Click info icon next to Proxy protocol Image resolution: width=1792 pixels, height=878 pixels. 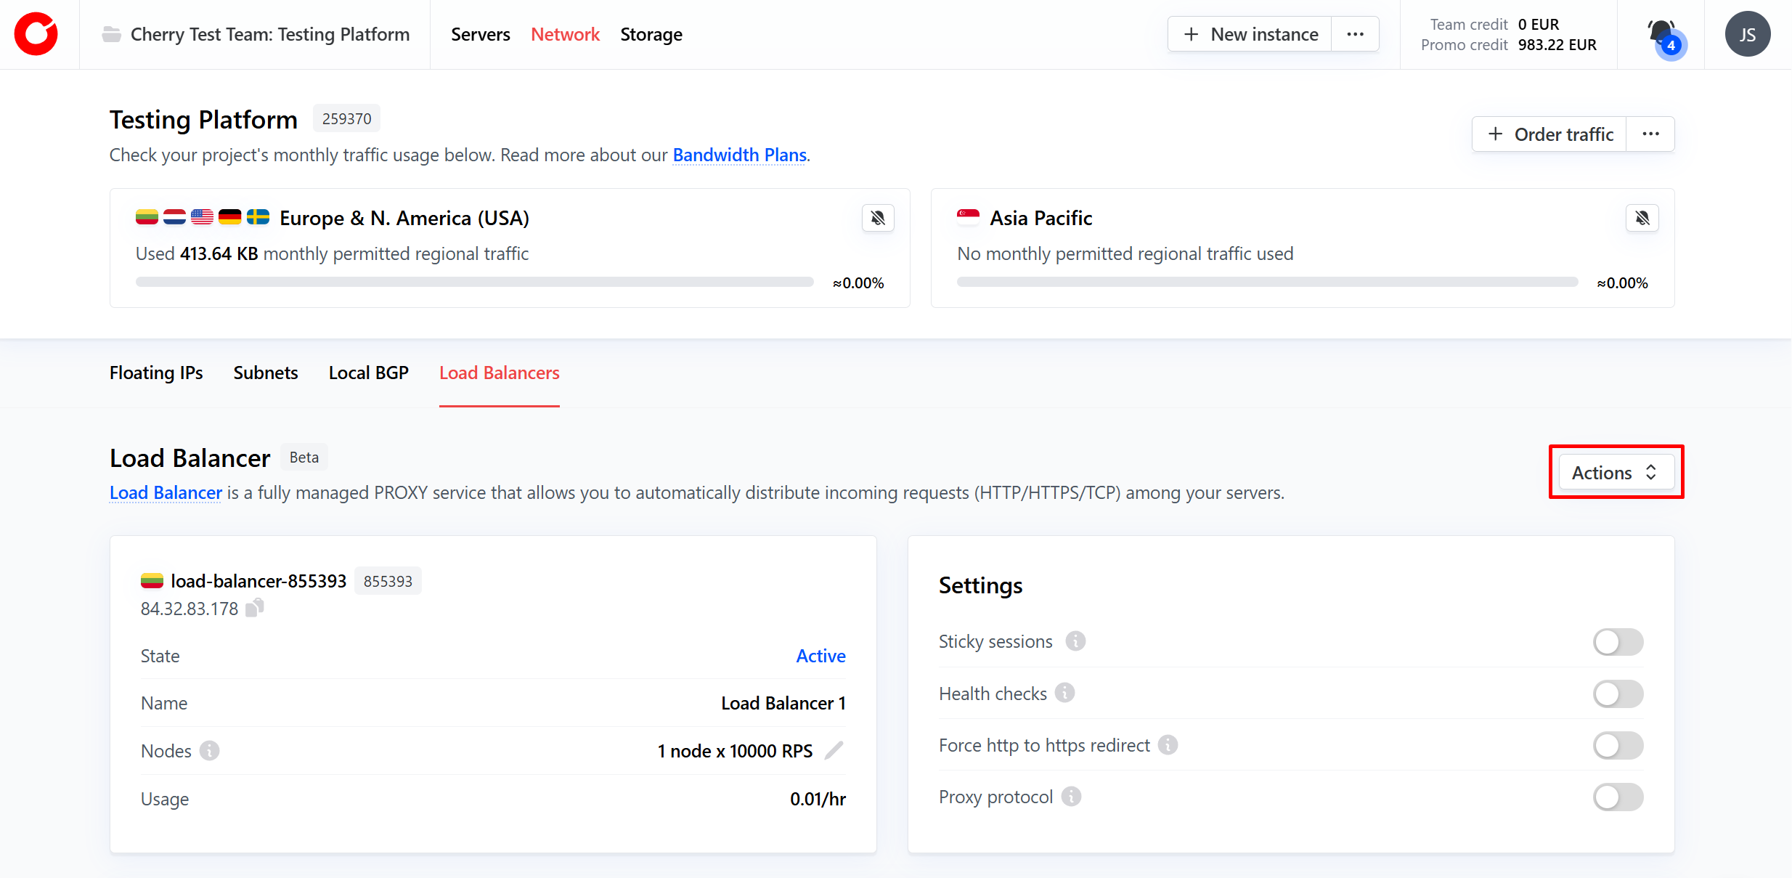[x=1071, y=797]
